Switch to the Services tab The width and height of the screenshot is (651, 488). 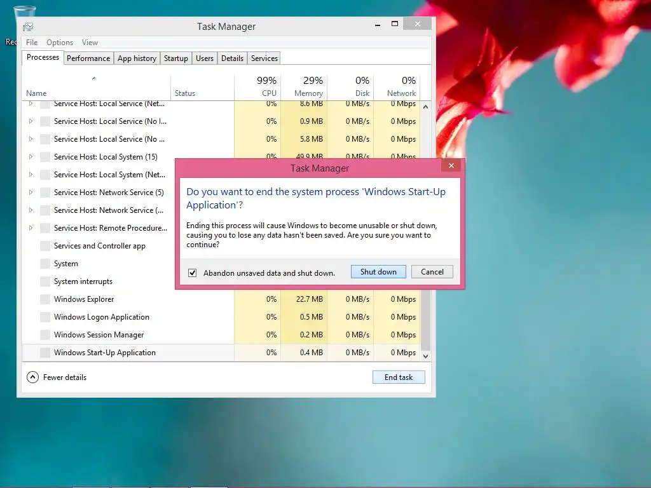(x=264, y=58)
